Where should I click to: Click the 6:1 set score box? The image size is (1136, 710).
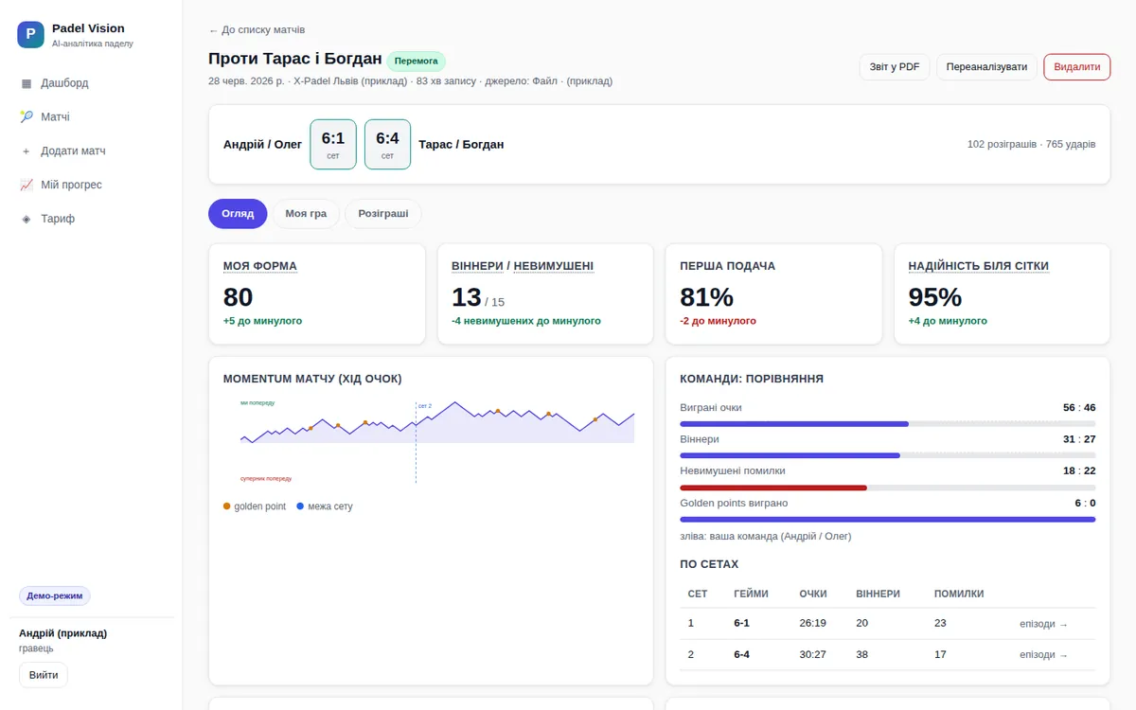tap(333, 145)
